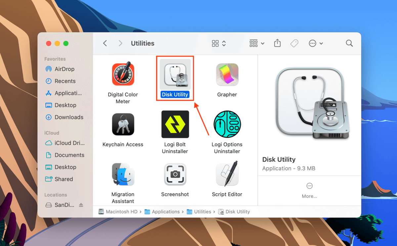397x246 pixels.
Task: Click the Locations sidebar heading
Action: click(56, 195)
